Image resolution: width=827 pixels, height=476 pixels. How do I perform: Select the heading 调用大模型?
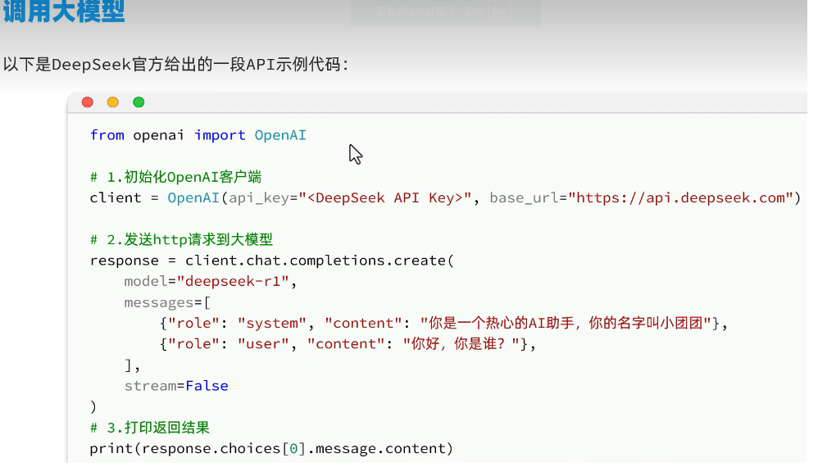pyautogui.click(x=64, y=11)
